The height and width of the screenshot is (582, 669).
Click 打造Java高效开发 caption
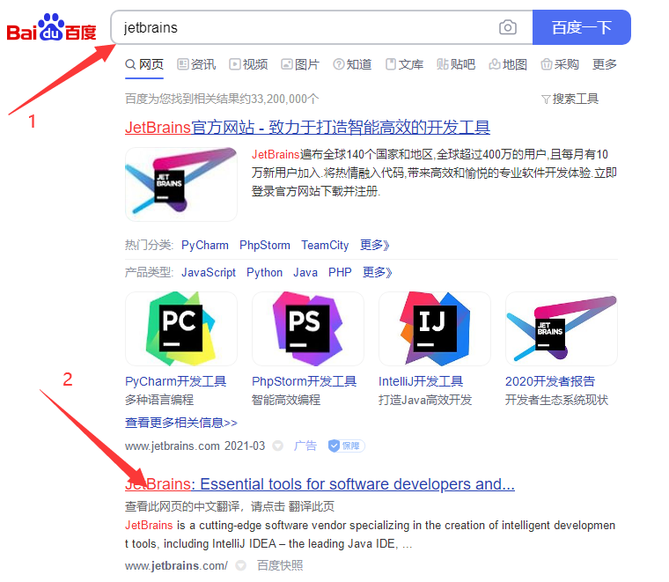[425, 400]
